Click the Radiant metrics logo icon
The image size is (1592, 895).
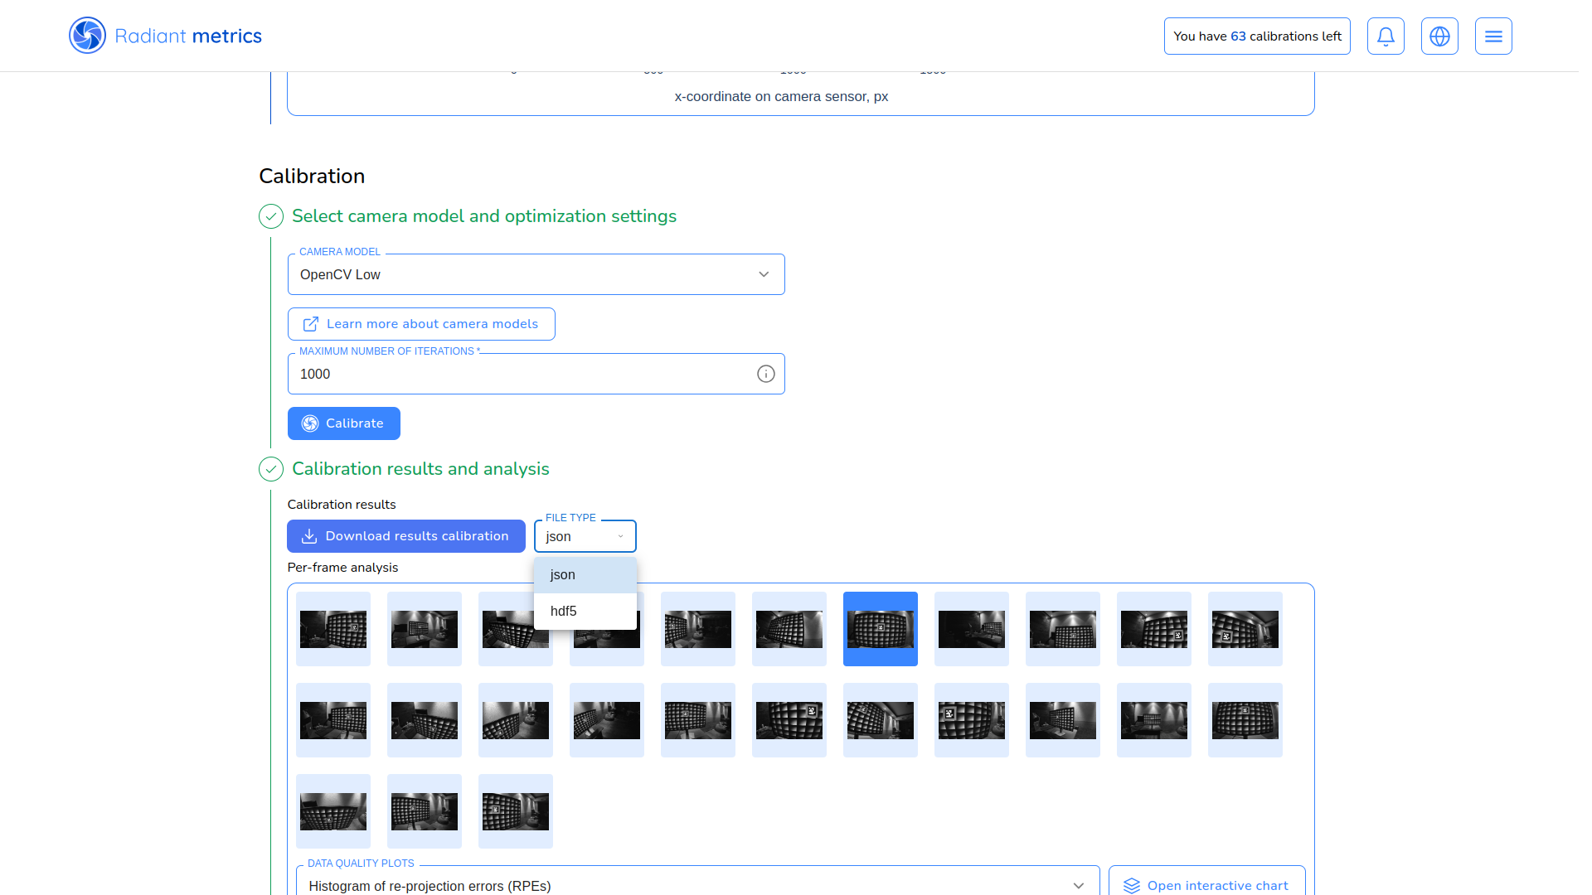(x=87, y=36)
